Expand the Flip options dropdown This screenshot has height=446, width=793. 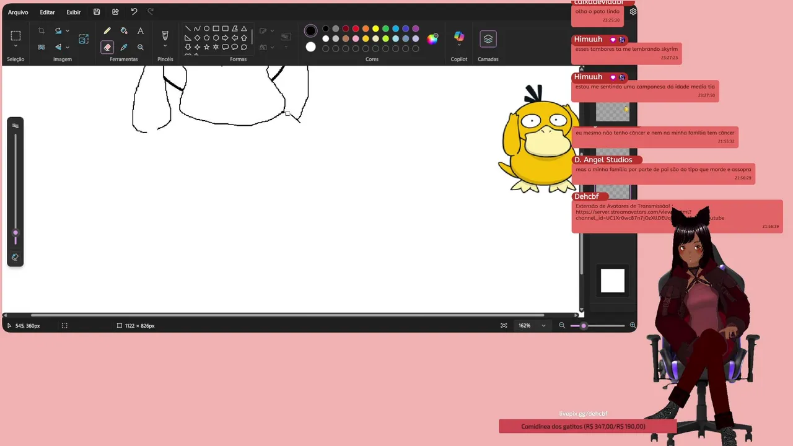point(68,47)
